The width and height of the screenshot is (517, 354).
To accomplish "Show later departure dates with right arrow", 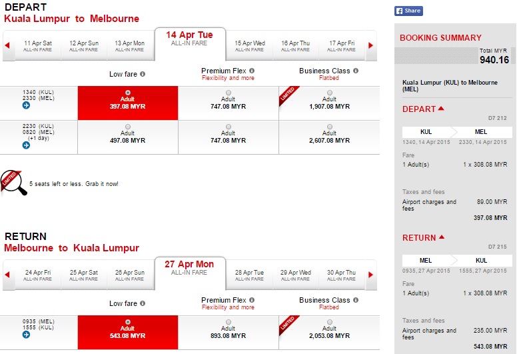I will (371, 46).
